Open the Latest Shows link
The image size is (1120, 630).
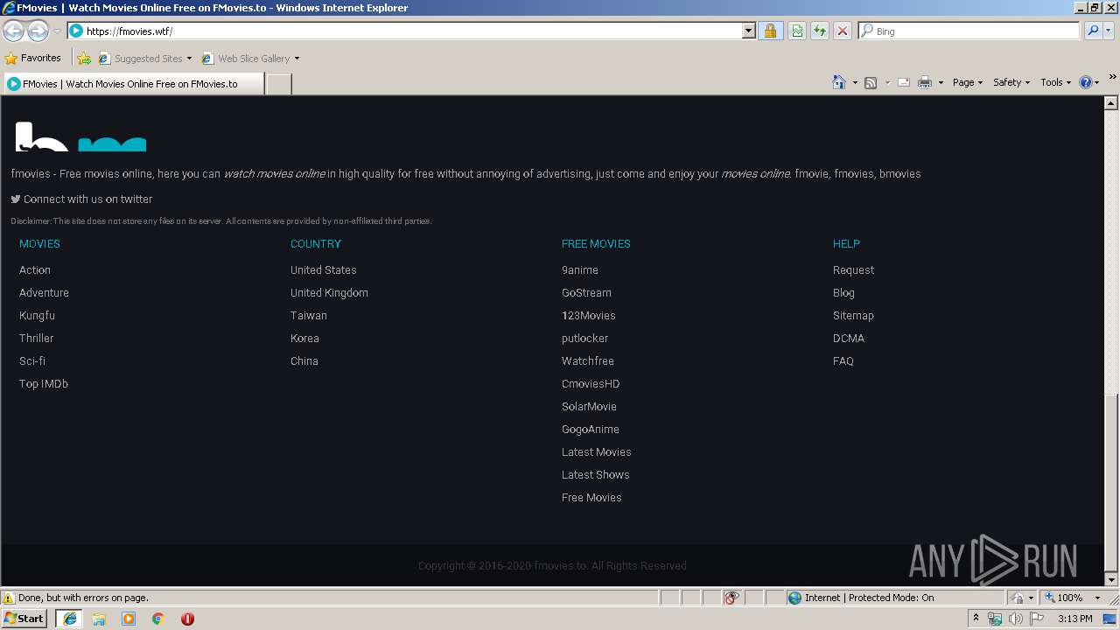point(596,474)
